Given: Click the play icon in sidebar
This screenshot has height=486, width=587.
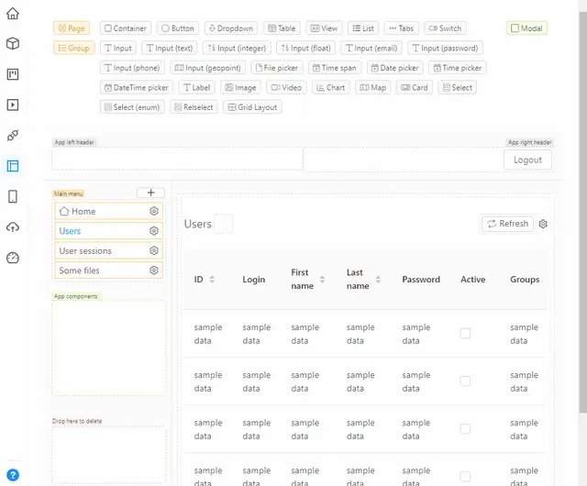Looking at the screenshot, I should pyautogui.click(x=13, y=105).
